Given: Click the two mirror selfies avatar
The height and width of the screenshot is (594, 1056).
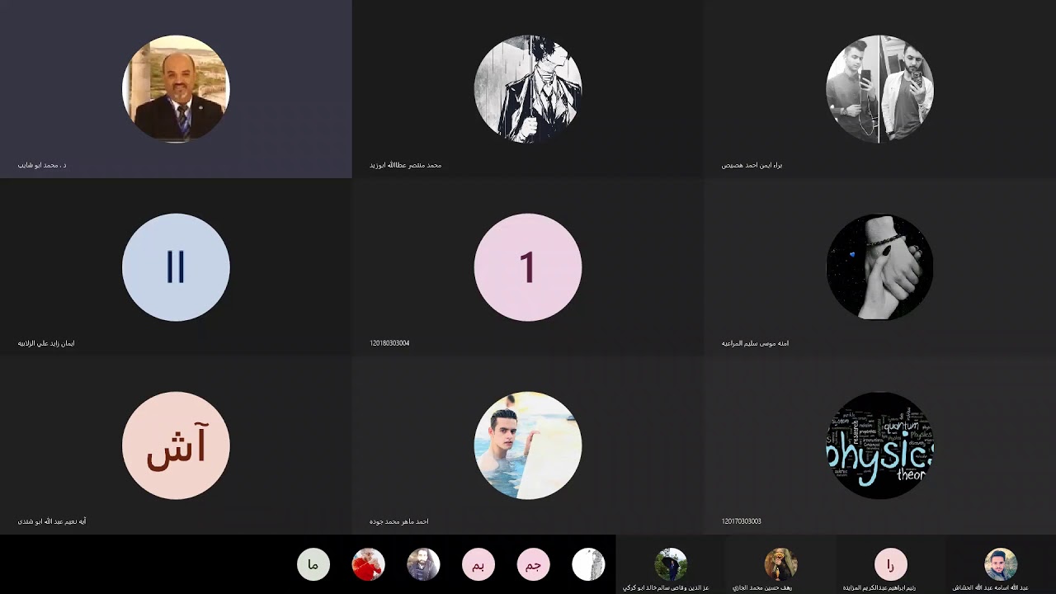Looking at the screenshot, I should click(879, 89).
